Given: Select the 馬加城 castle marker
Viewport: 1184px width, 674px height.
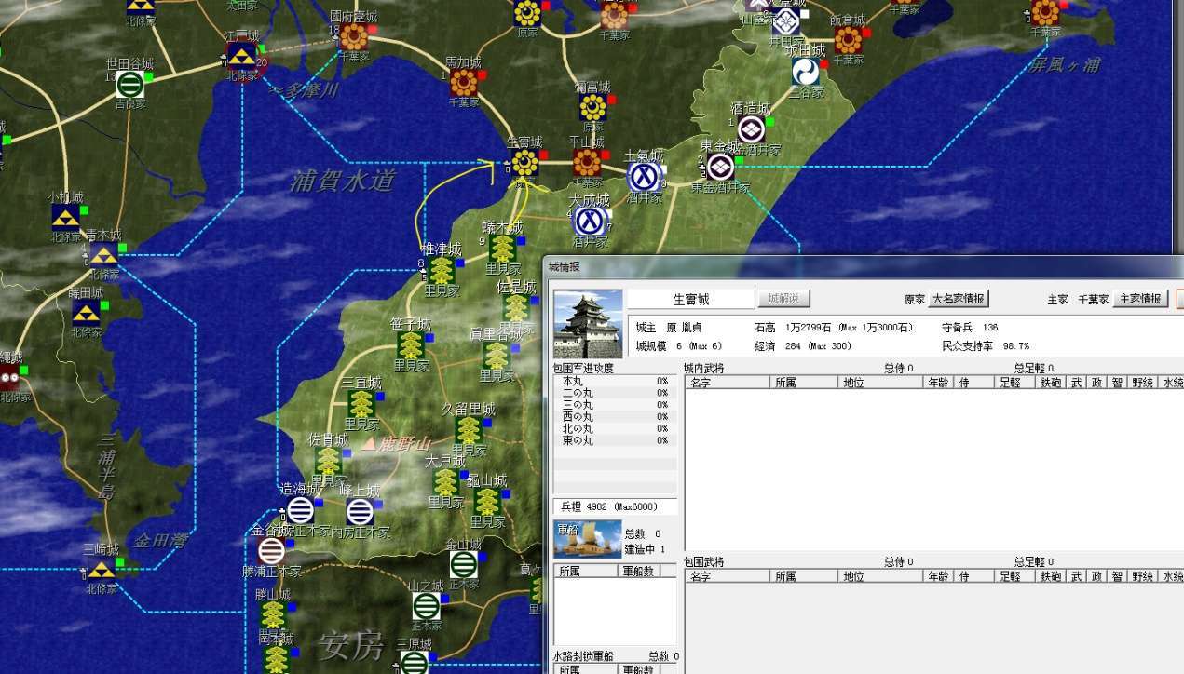Looking at the screenshot, I should pyautogui.click(x=464, y=83).
